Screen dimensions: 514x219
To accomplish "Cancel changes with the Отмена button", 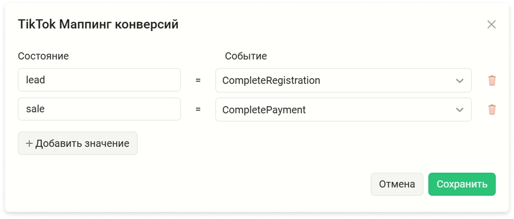I will [397, 184].
